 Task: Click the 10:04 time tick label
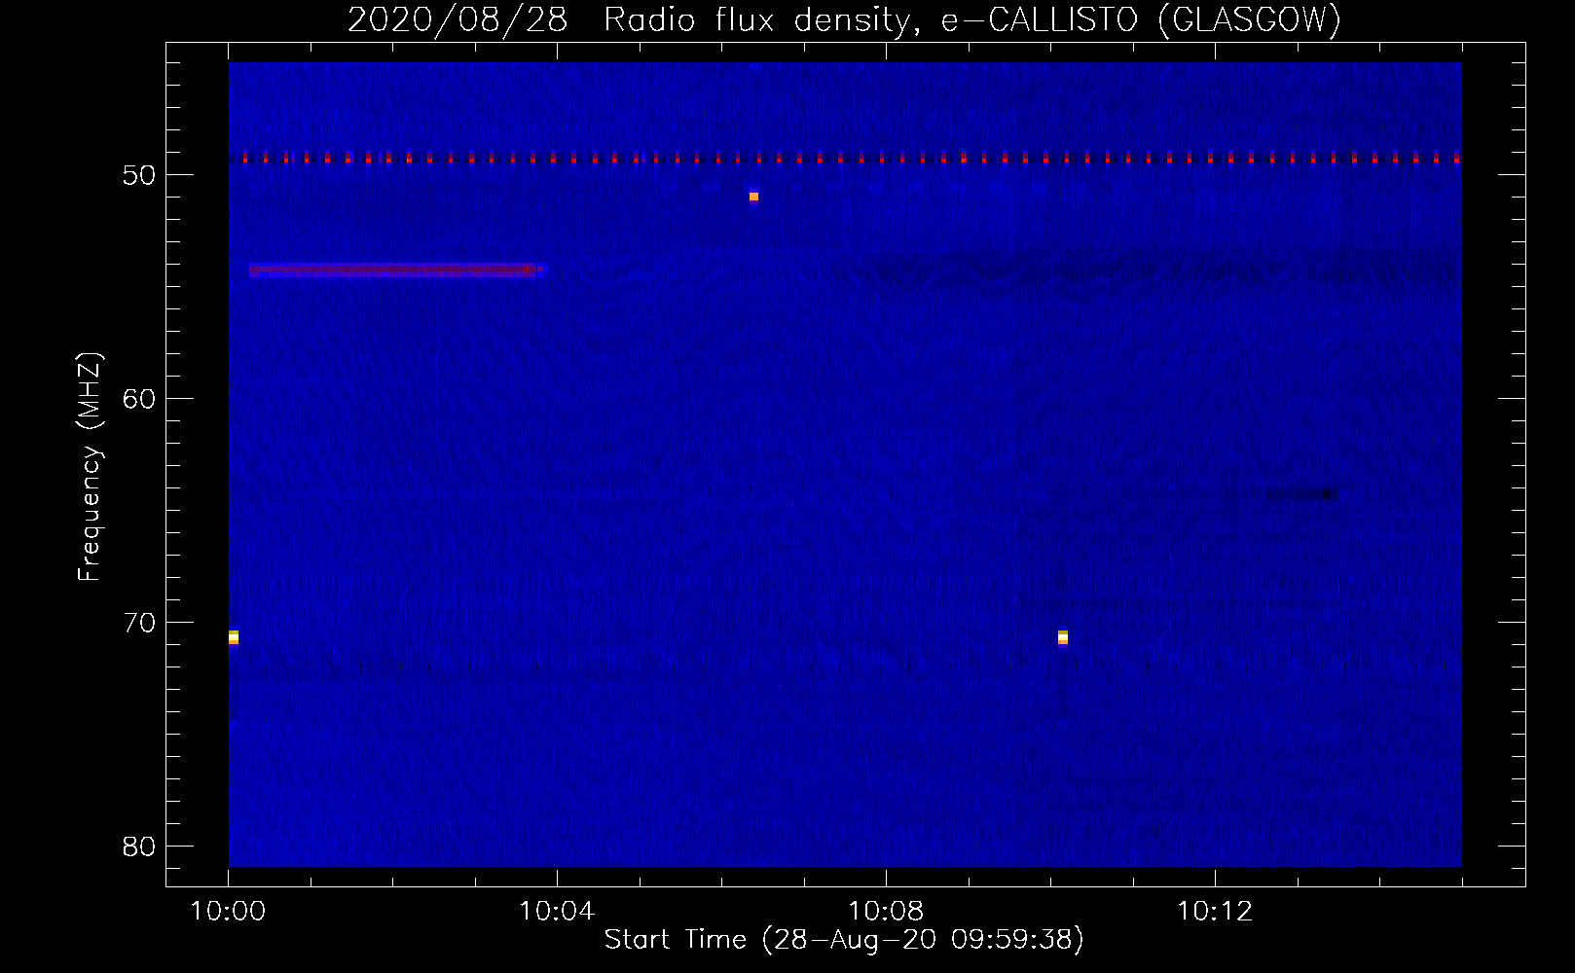pos(557,912)
